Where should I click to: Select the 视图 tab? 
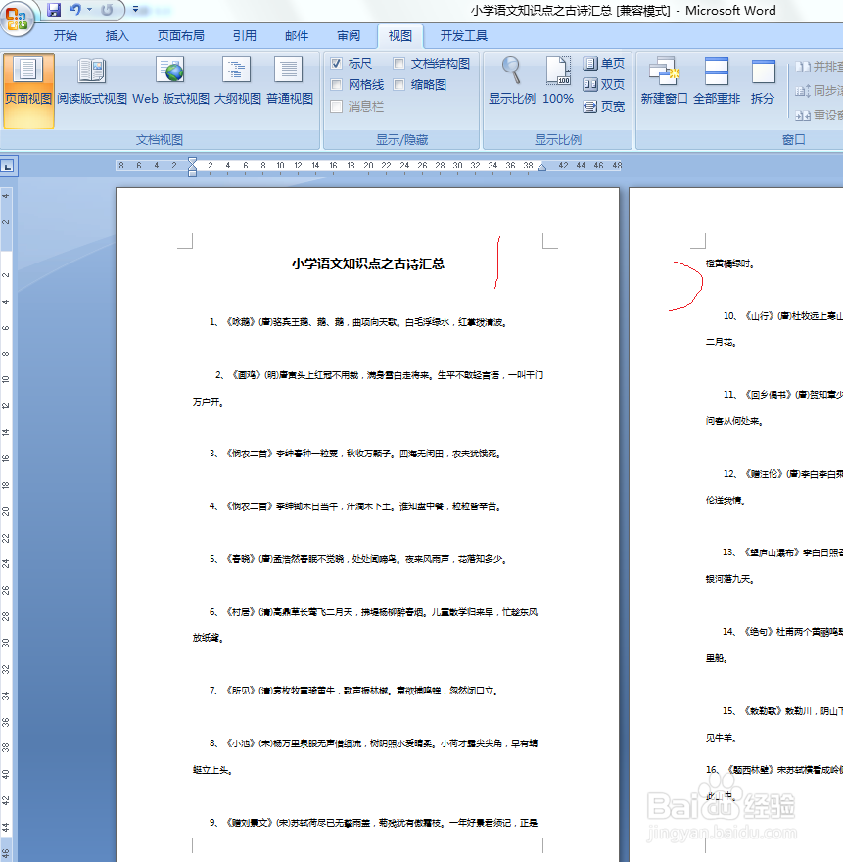[400, 35]
